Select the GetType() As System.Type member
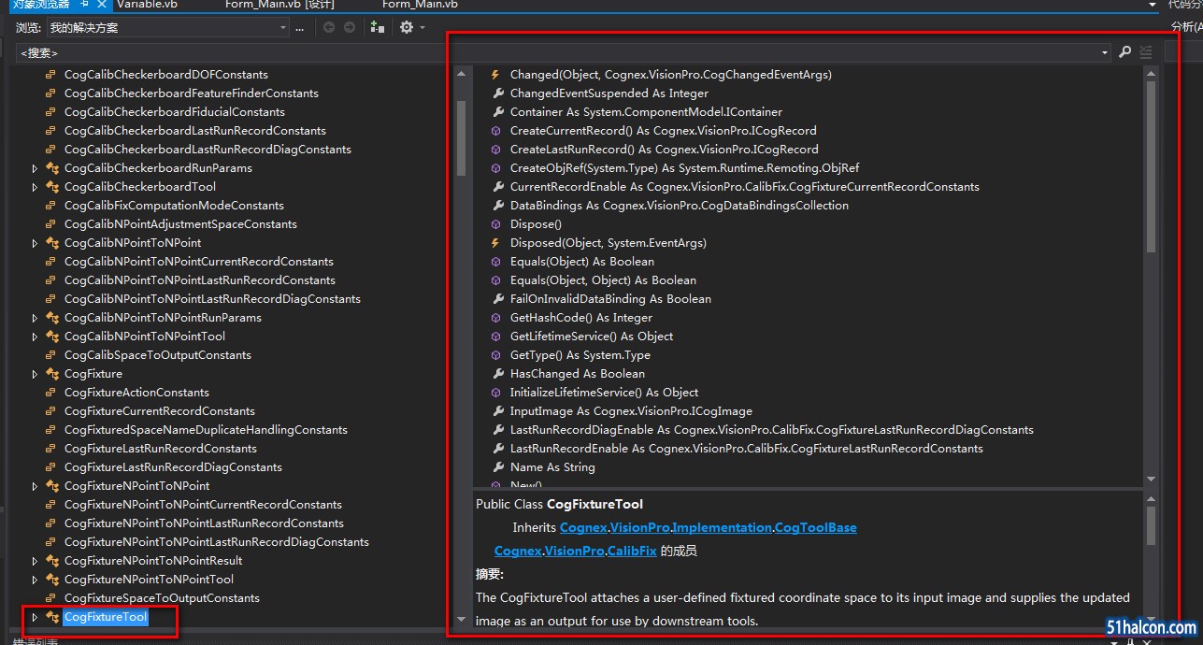1203x645 pixels. point(580,355)
